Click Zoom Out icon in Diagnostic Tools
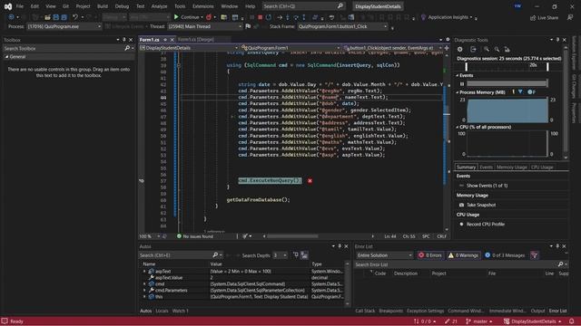 click(497, 49)
